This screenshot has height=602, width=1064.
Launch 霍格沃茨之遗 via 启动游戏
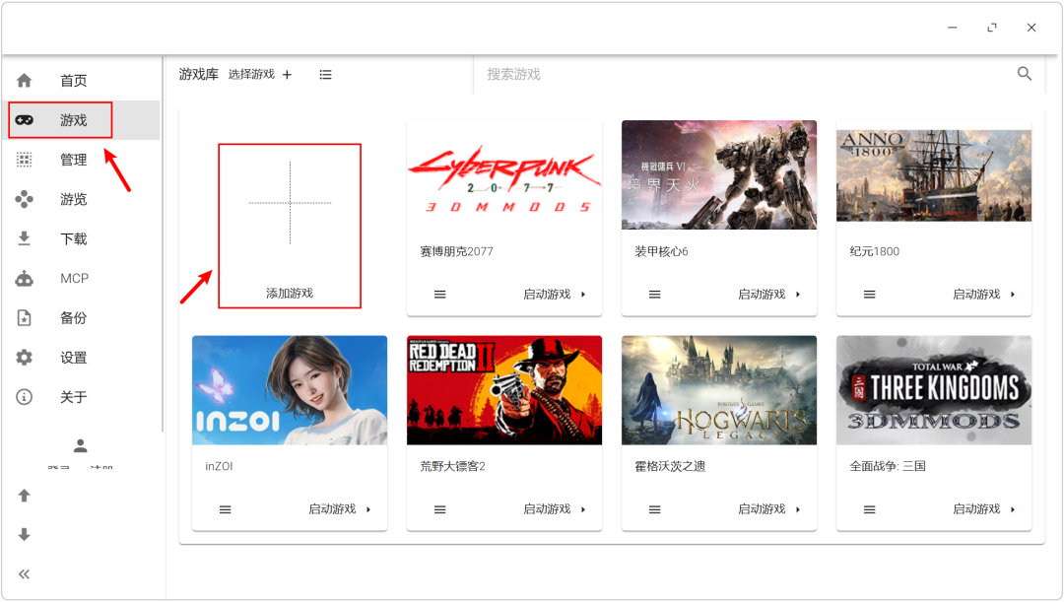(768, 509)
